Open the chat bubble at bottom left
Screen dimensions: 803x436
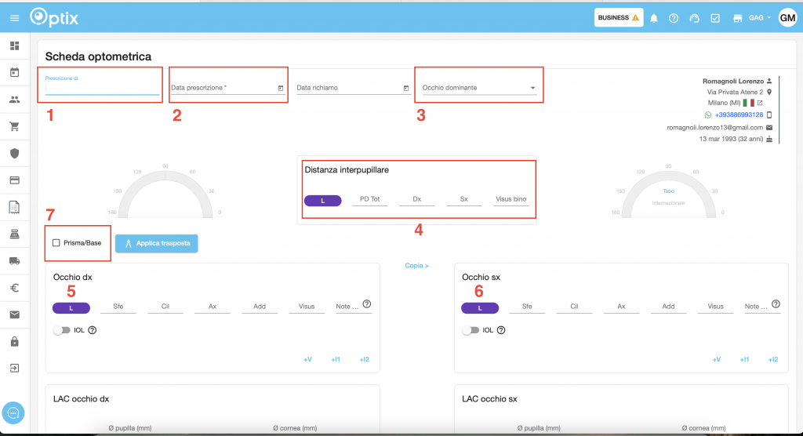(x=15, y=412)
